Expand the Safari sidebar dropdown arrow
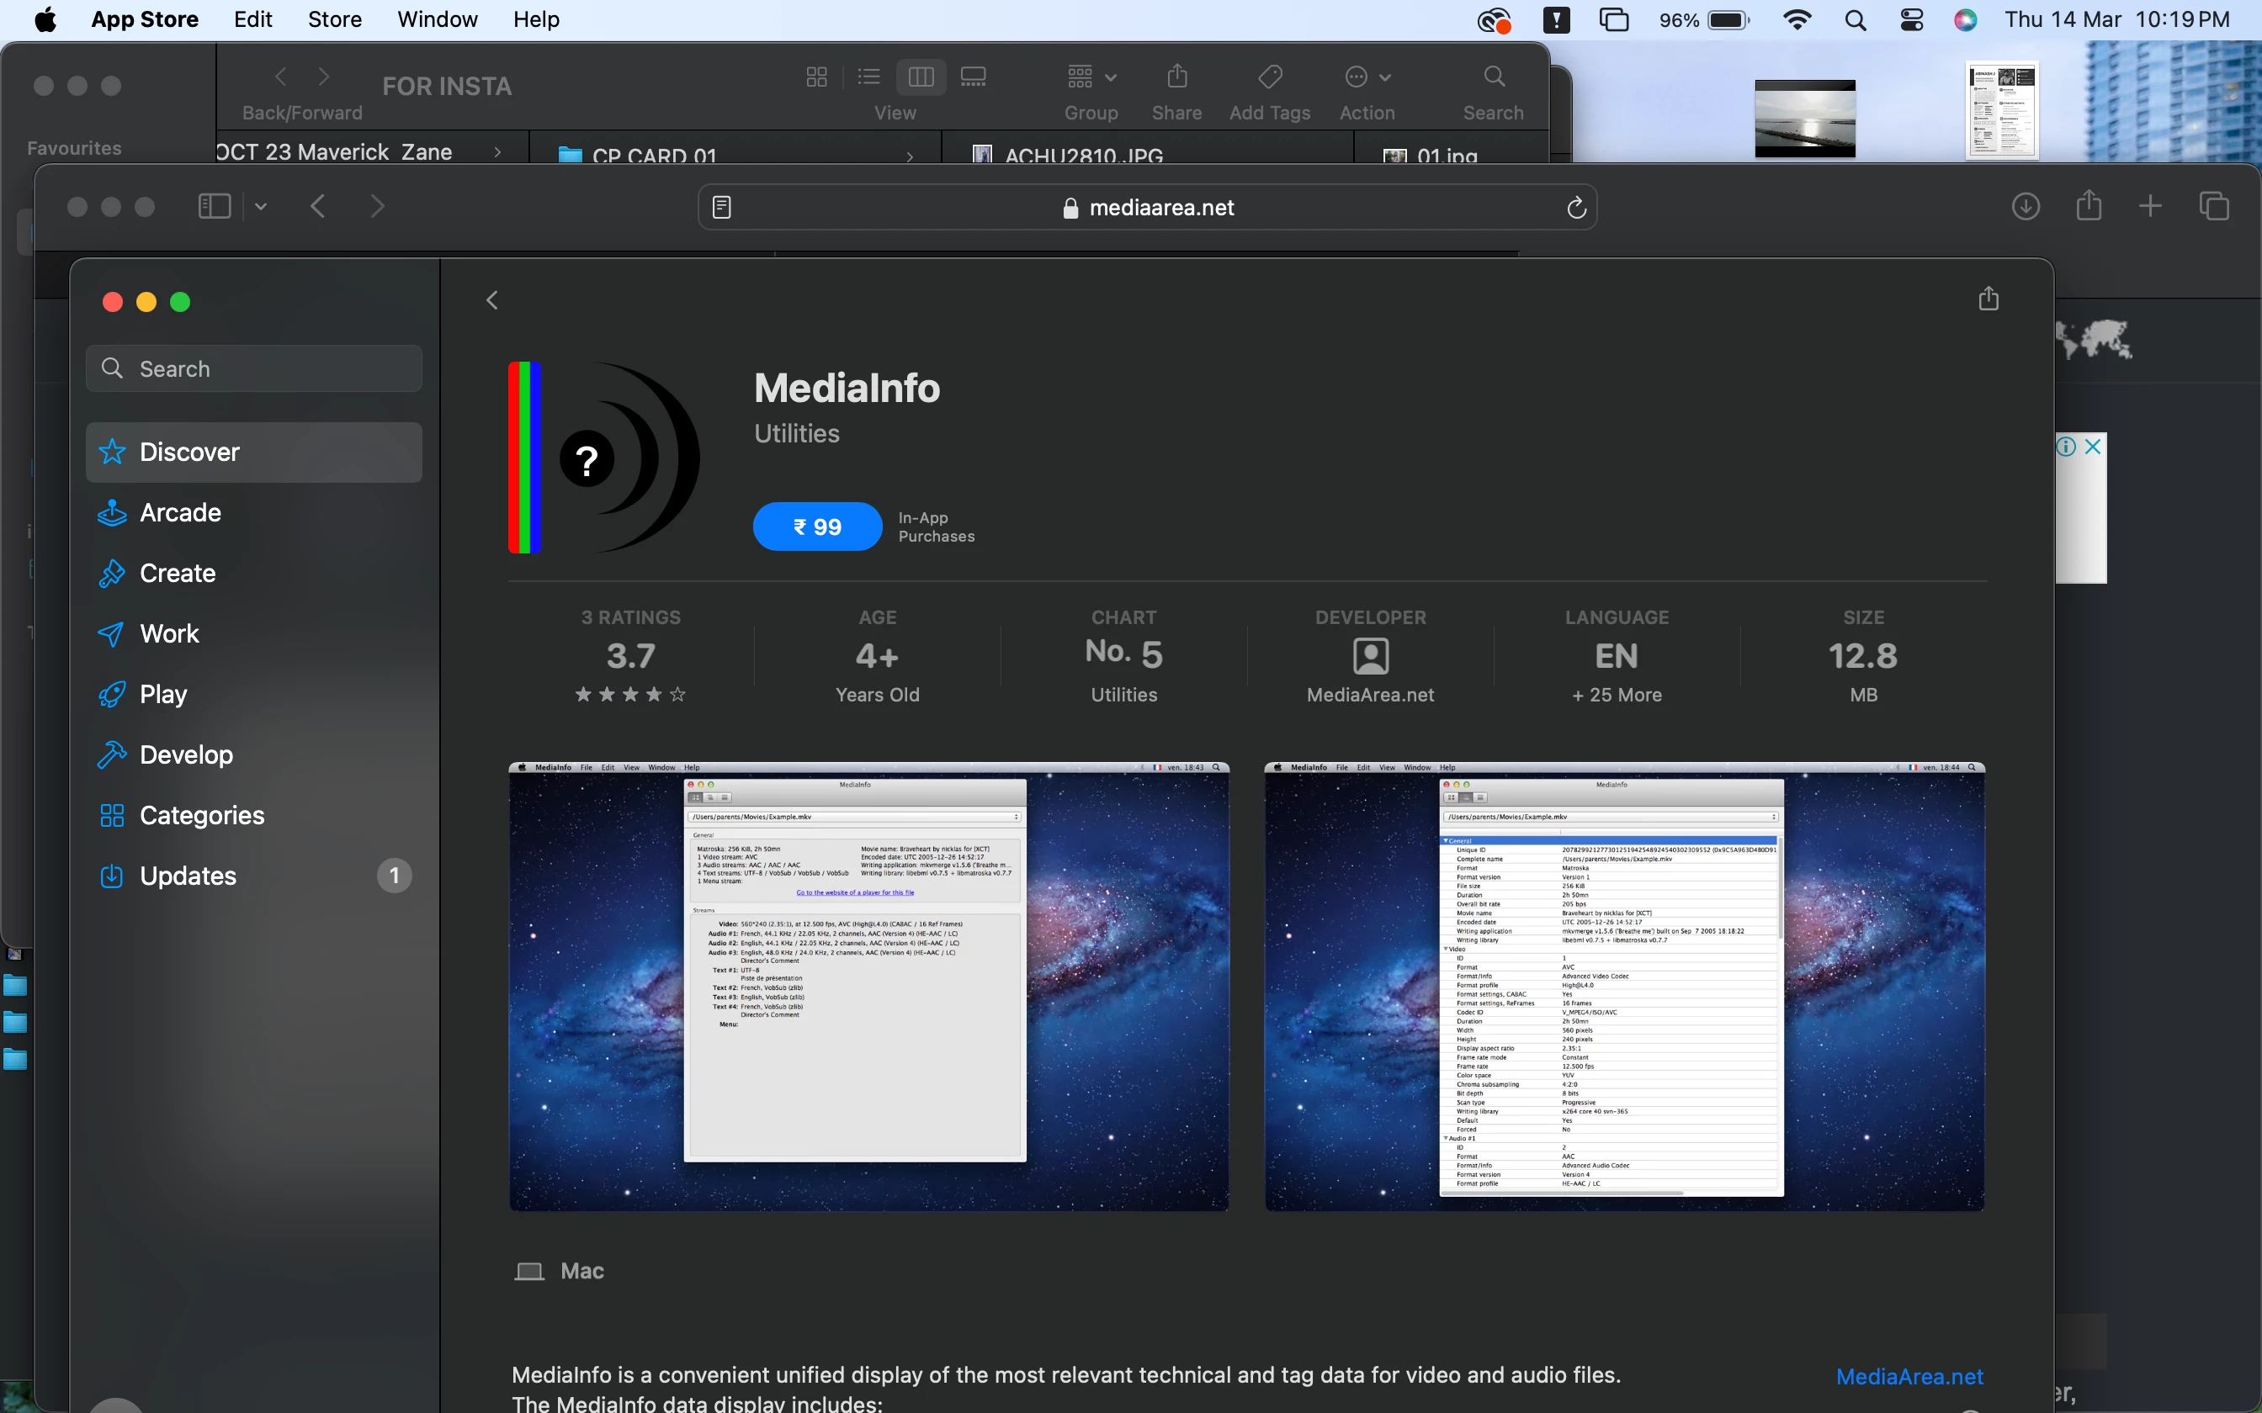 pyautogui.click(x=261, y=207)
